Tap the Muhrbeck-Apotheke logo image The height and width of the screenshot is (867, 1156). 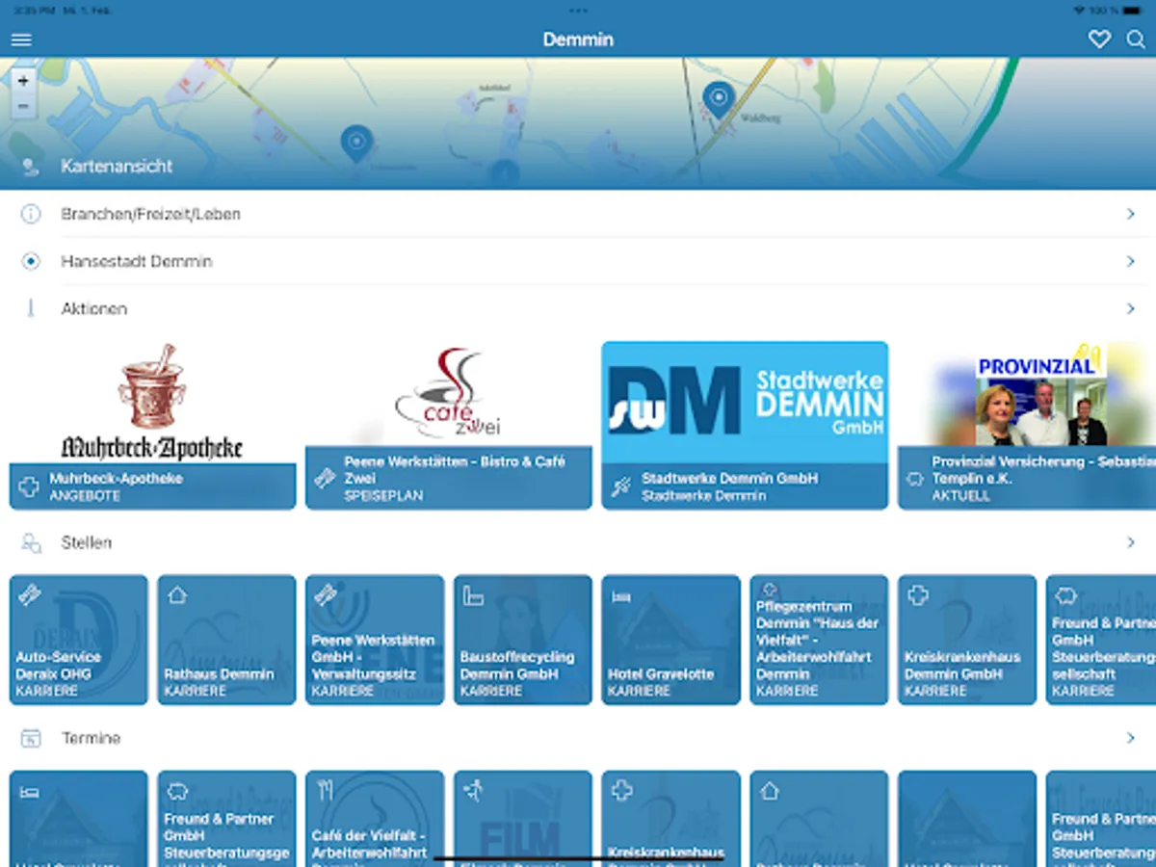pyautogui.click(x=152, y=402)
